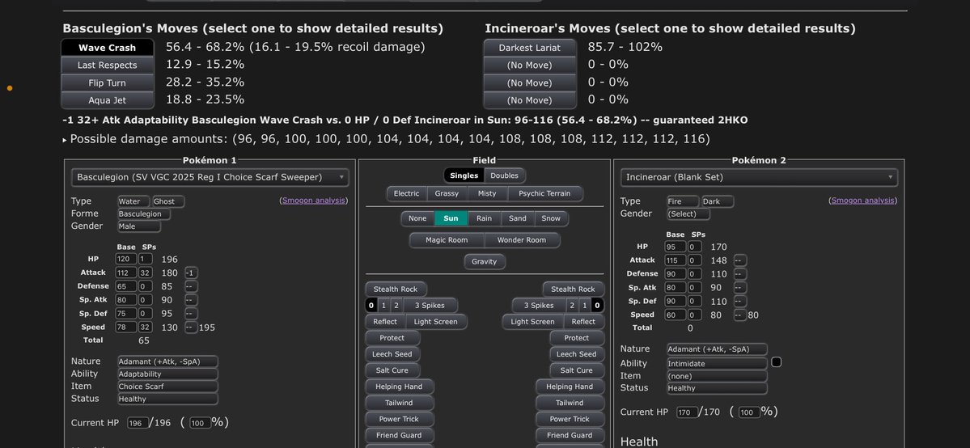Image resolution: width=970 pixels, height=448 pixels.
Task: Toggle Gravity field effect
Action: 485,262
